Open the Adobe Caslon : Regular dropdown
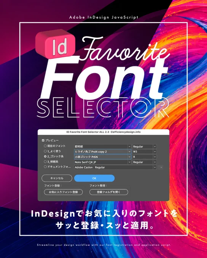 coord(115,167)
